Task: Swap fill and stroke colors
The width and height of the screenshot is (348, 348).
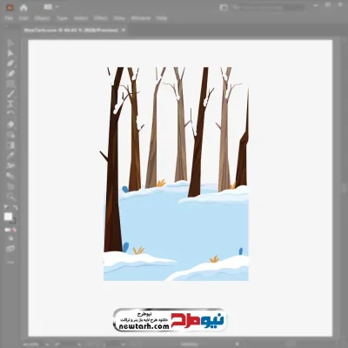Action: (15, 208)
